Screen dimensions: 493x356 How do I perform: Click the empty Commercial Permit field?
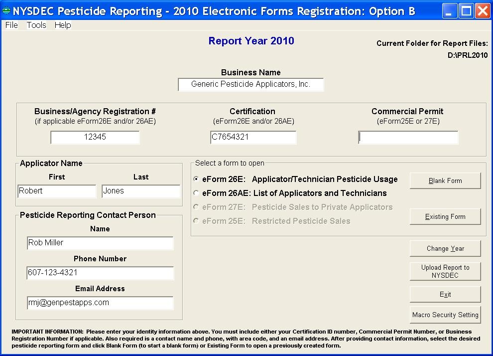(408, 137)
